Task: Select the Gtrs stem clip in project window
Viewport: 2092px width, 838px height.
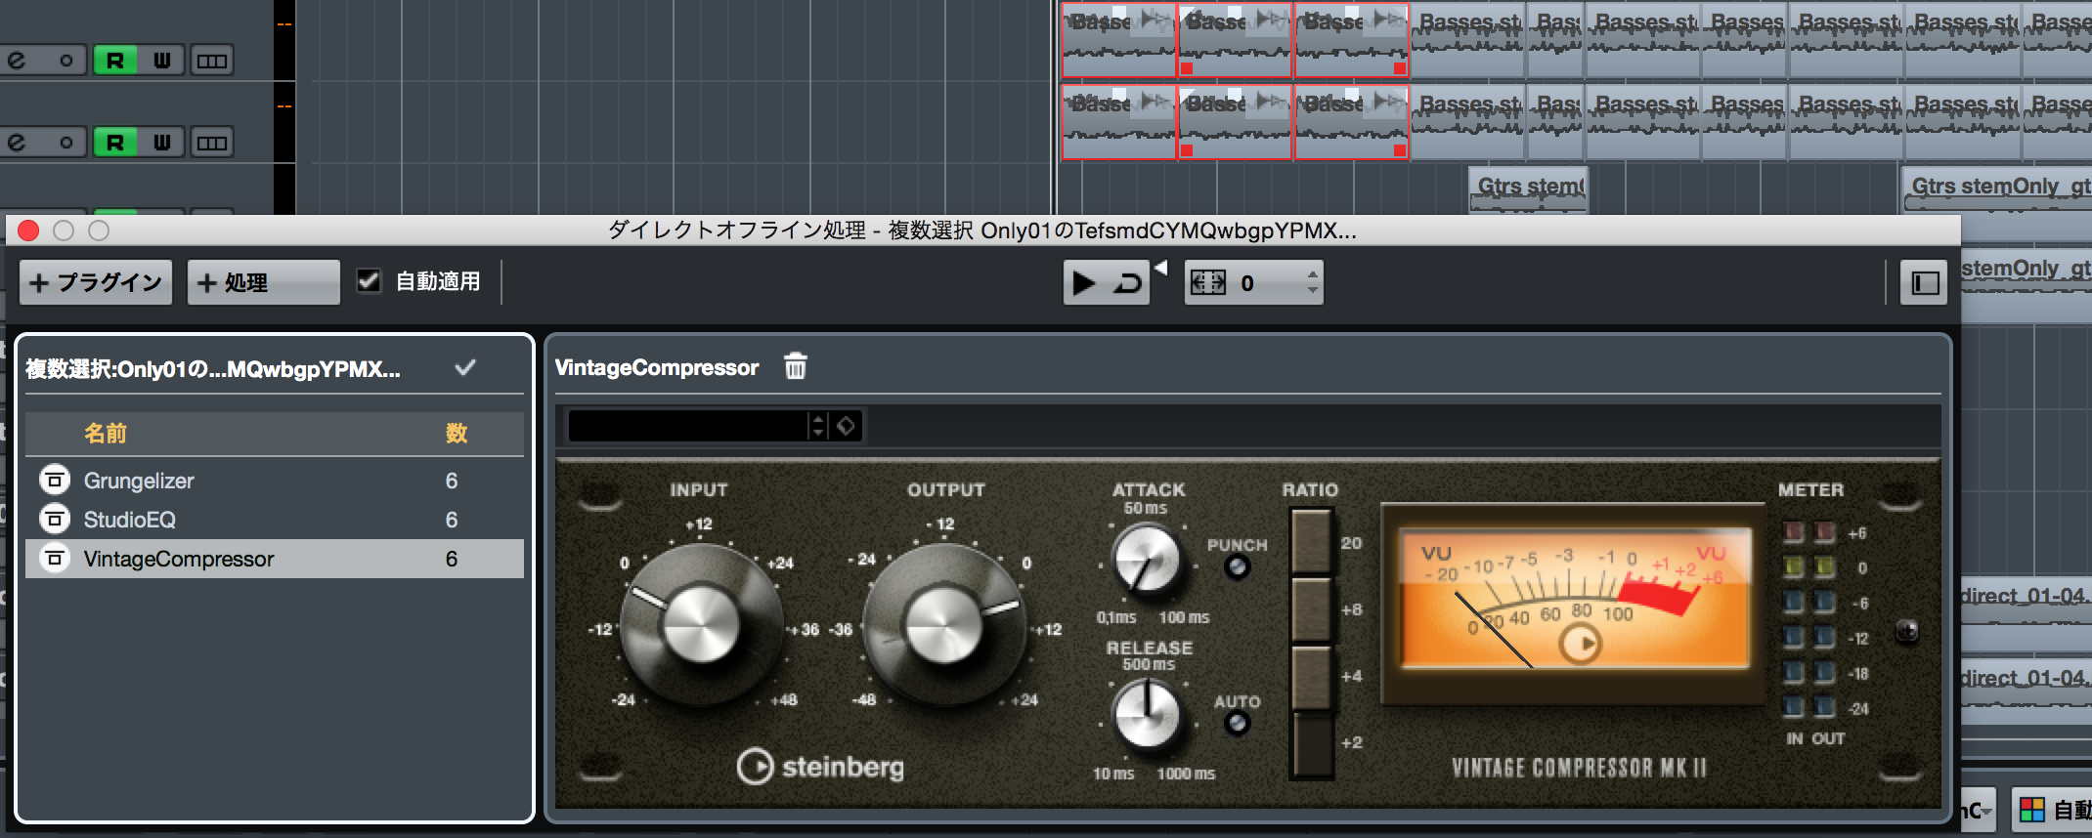Action: point(1529,189)
